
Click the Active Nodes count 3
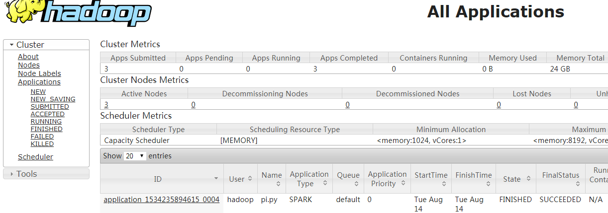(x=106, y=105)
